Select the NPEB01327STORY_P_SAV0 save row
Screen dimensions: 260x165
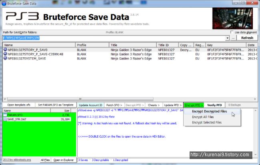[130, 50]
